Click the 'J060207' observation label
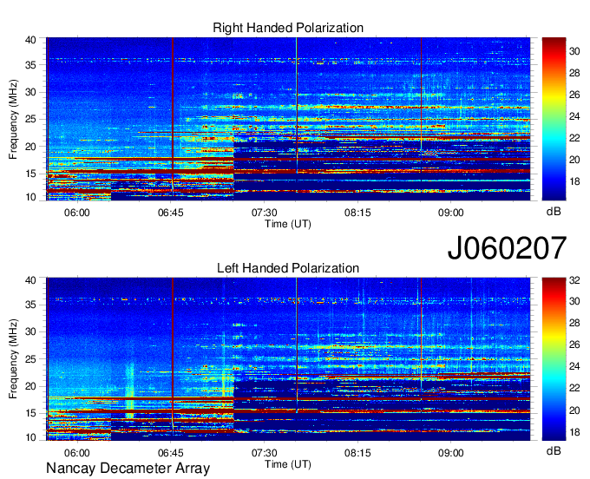 [x=507, y=248]
